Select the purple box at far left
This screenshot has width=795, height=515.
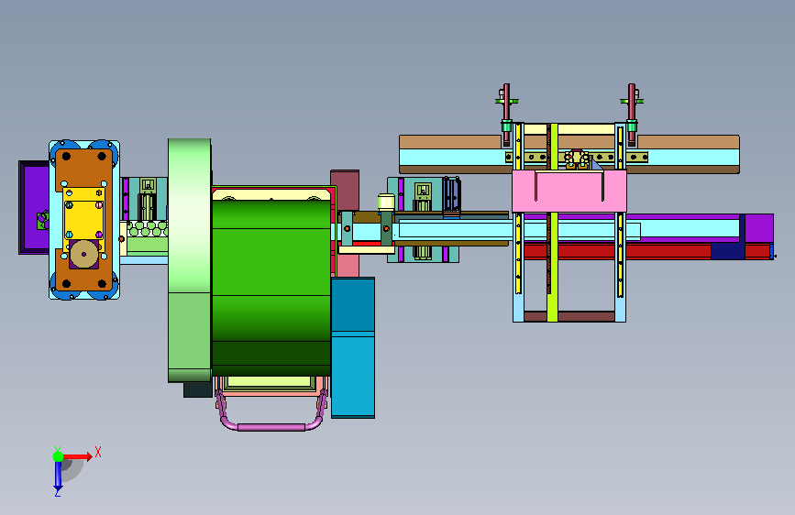click(x=33, y=207)
